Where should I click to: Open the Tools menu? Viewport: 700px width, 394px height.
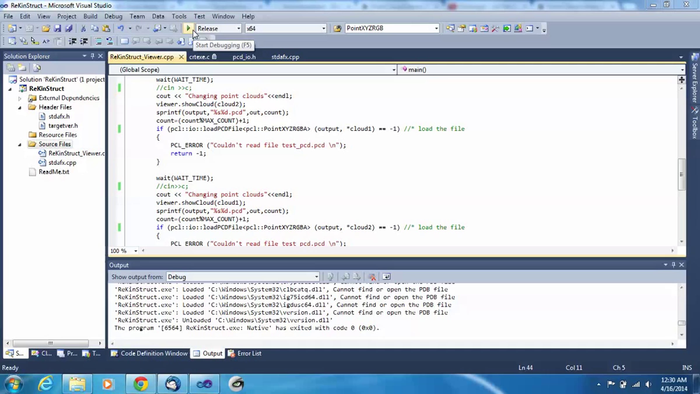click(179, 16)
